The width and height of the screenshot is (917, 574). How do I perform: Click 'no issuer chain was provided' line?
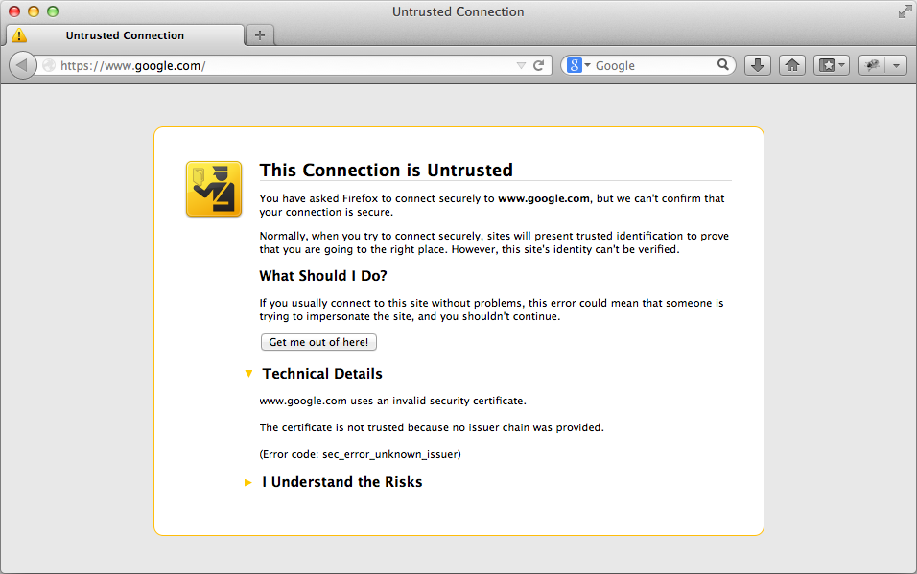[432, 427]
